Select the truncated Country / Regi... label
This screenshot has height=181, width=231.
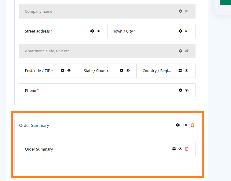coord(157,71)
